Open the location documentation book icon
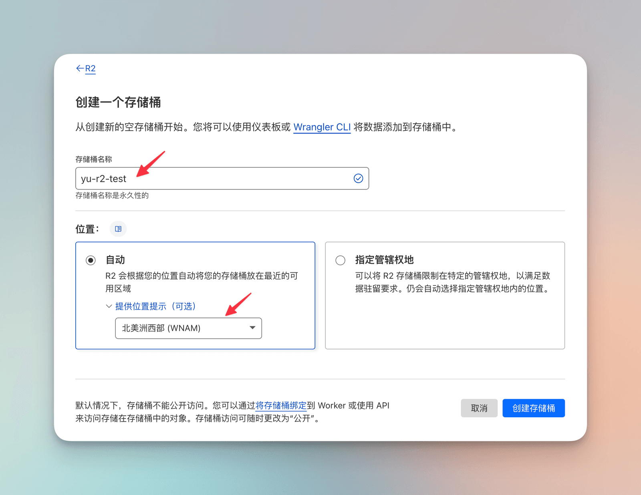 click(x=118, y=229)
